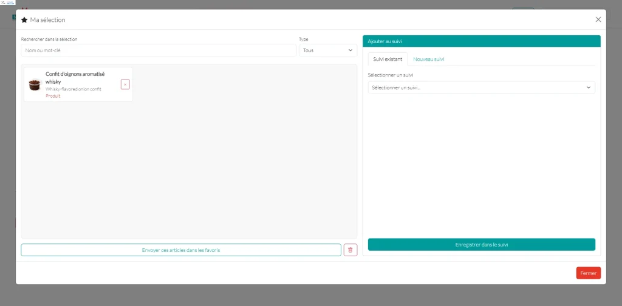
Task: Click the Whisky-flavored onion confit subtitle
Action: tap(73, 89)
